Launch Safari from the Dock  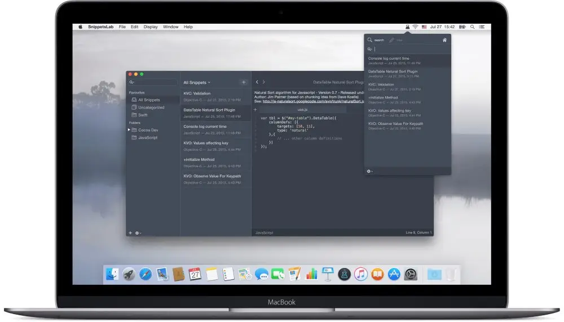click(x=146, y=274)
